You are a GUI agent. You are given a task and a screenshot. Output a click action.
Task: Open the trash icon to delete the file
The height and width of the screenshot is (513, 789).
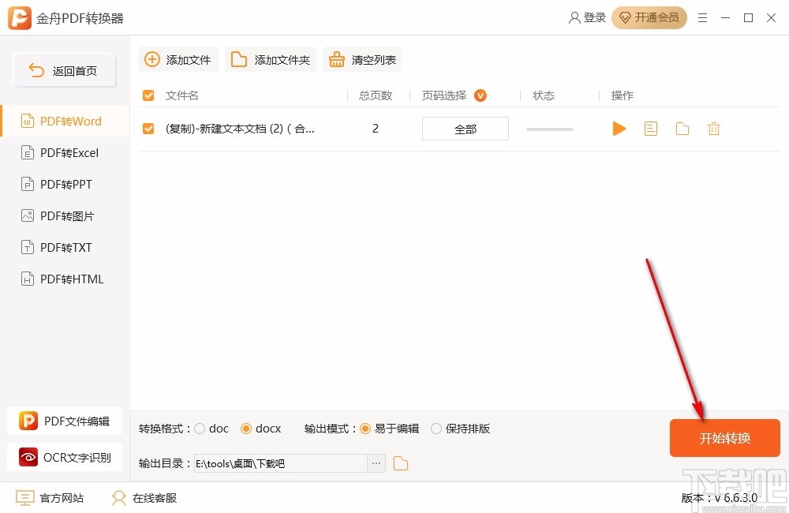coord(713,128)
